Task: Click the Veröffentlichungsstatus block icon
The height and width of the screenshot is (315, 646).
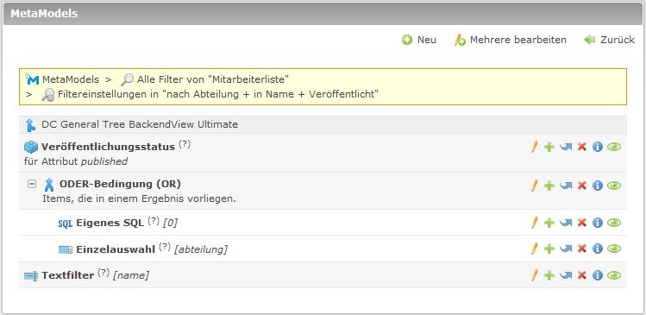Action: tap(31, 147)
